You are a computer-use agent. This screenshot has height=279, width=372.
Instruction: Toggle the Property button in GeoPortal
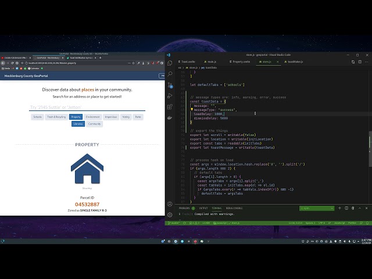[x=76, y=117]
